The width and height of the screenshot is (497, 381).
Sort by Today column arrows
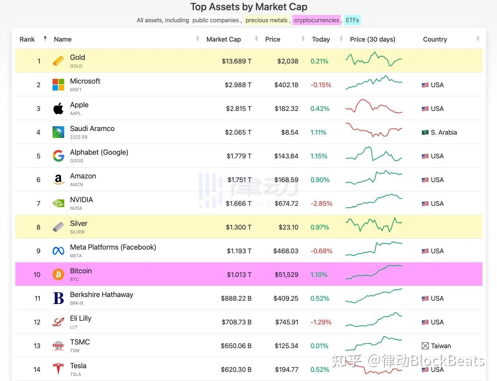[x=341, y=38]
